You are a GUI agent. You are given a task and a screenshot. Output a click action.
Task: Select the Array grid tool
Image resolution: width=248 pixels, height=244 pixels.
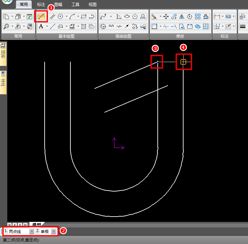(x=198, y=16)
